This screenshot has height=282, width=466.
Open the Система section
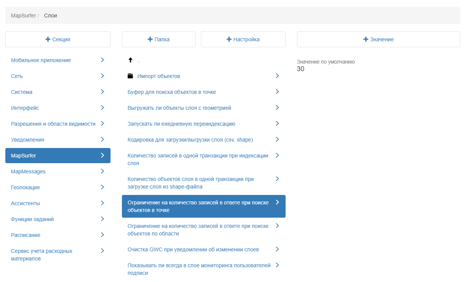coord(58,92)
